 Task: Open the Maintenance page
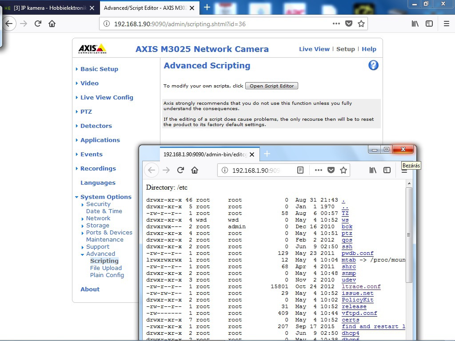click(104, 239)
